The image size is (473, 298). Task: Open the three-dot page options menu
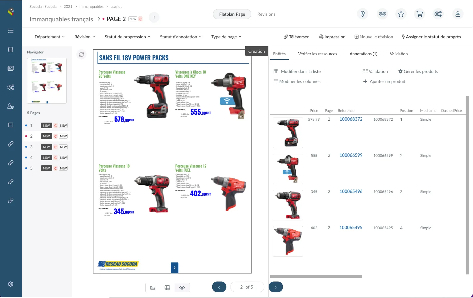pyautogui.click(x=154, y=18)
